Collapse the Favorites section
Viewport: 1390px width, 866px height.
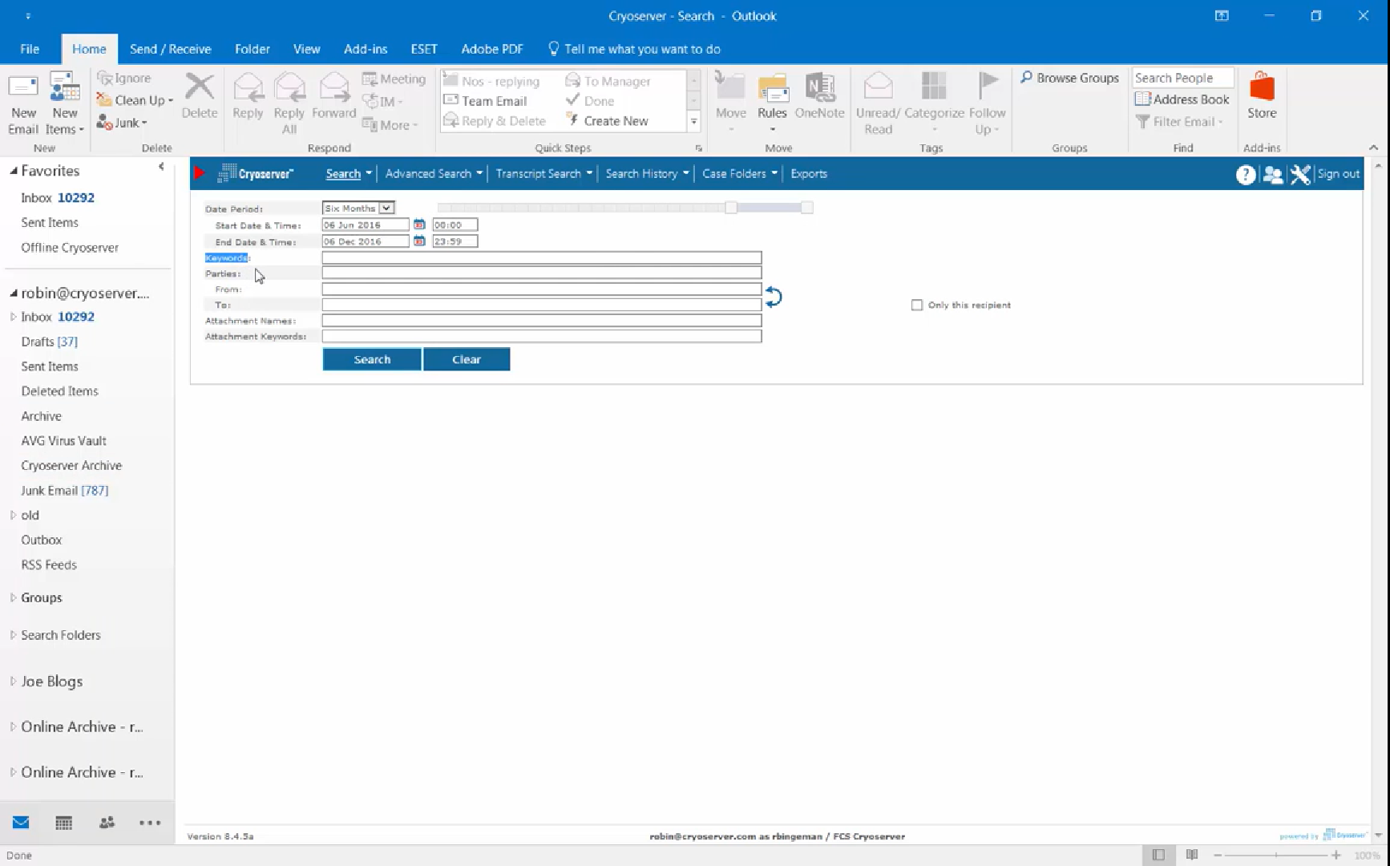[14, 171]
